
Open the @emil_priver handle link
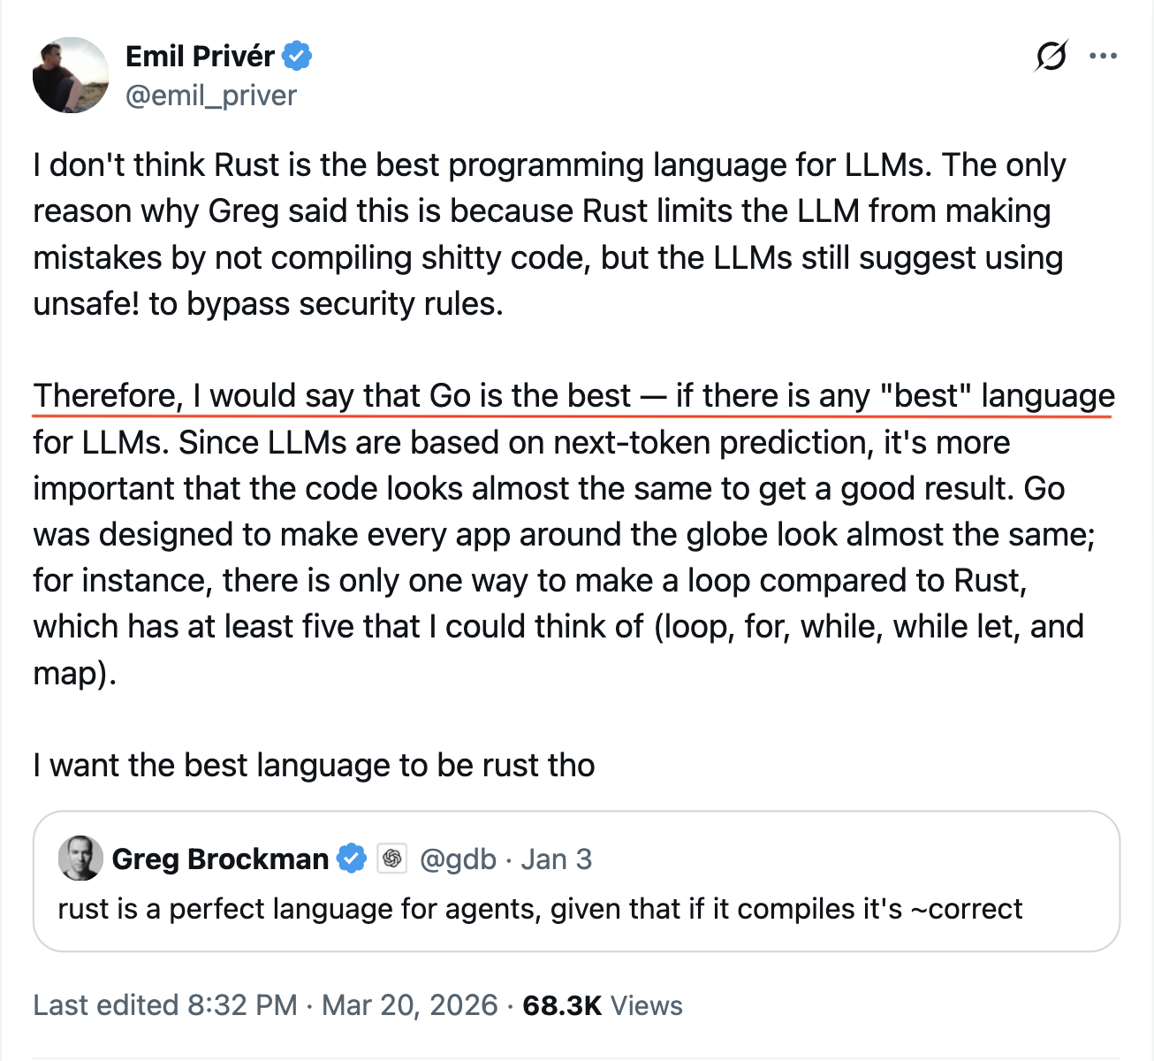pos(211,95)
